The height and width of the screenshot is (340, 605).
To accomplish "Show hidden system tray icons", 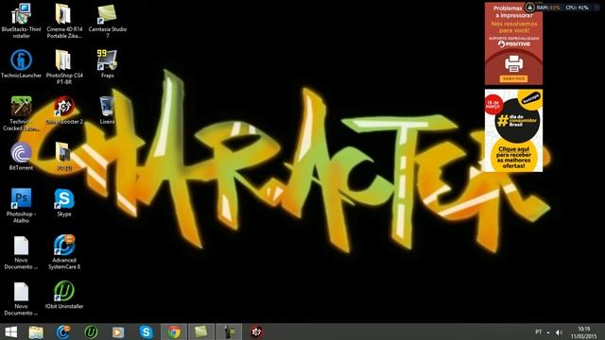I will click(x=548, y=332).
